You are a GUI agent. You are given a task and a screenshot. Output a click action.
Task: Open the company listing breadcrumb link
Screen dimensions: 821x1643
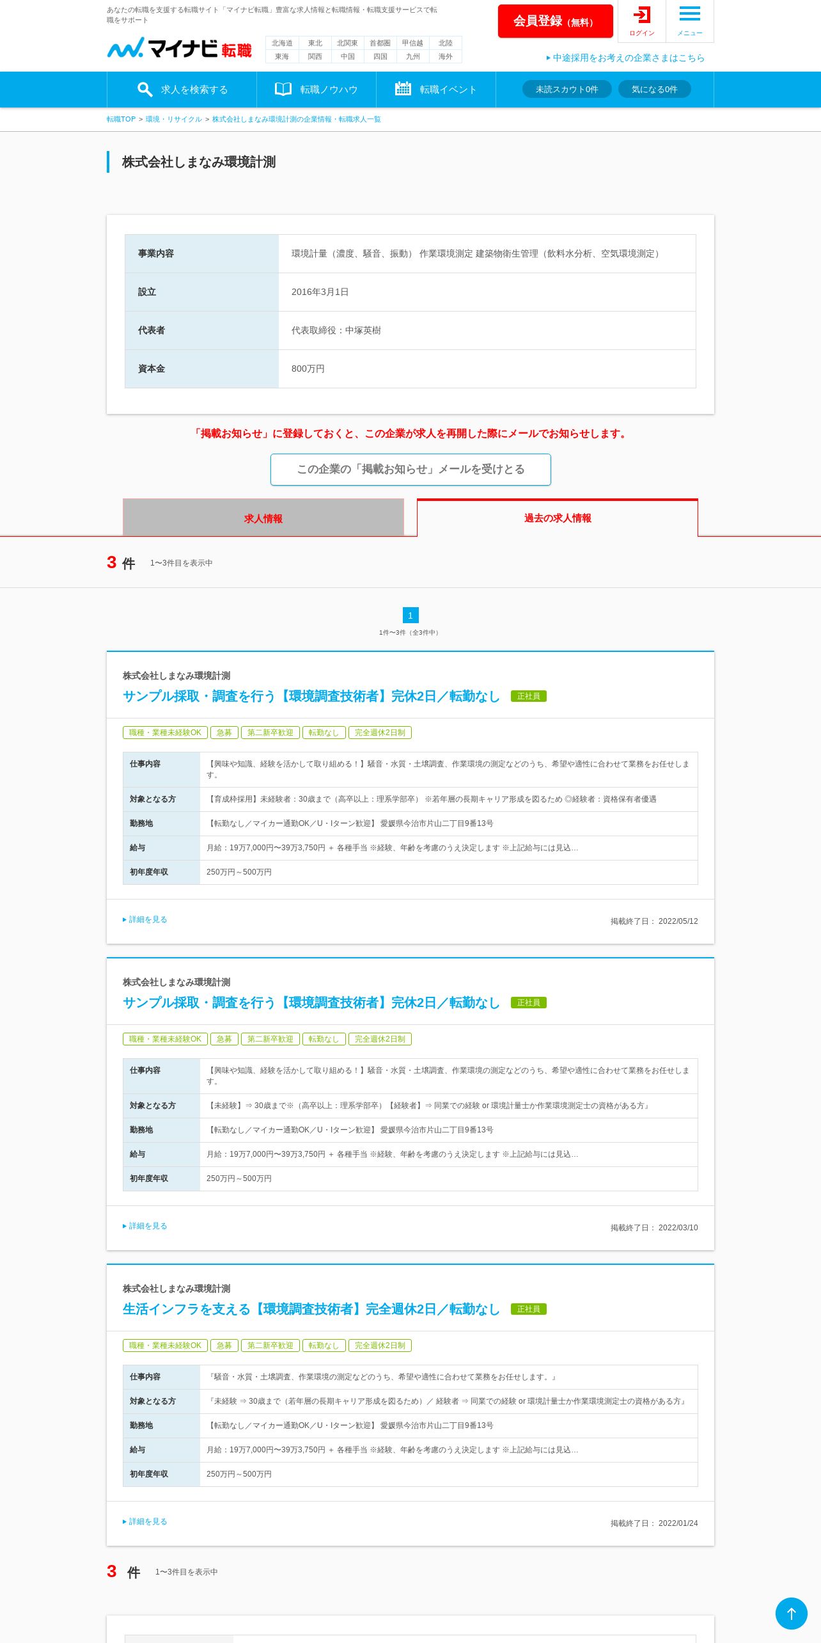pyautogui.click(x=296, y=119)
